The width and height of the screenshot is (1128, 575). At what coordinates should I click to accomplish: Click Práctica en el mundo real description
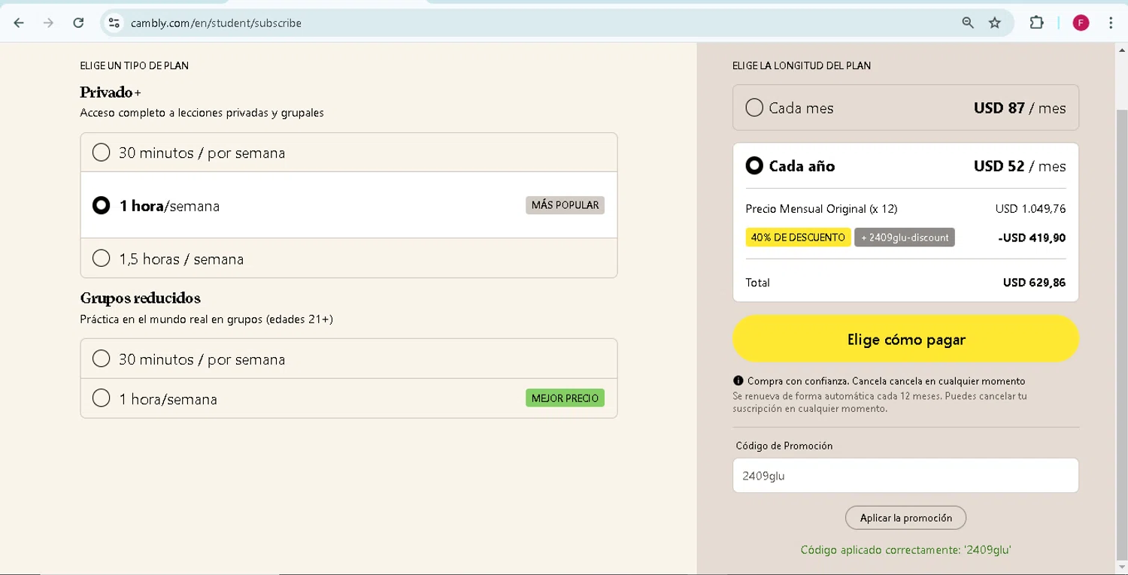point(206,319)
